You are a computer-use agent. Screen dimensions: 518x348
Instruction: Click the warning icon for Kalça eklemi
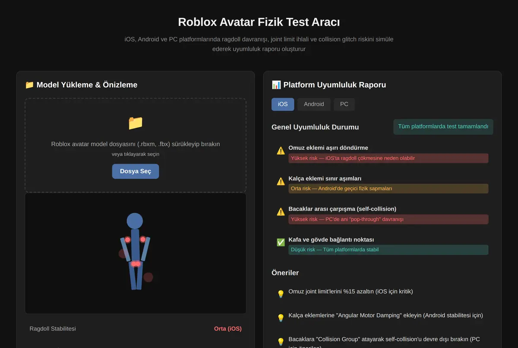(x=281, y=181)
